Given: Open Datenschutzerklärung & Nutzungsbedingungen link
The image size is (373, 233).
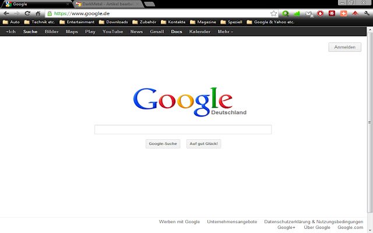Looking at the screenshot, I should click(314, 222).
